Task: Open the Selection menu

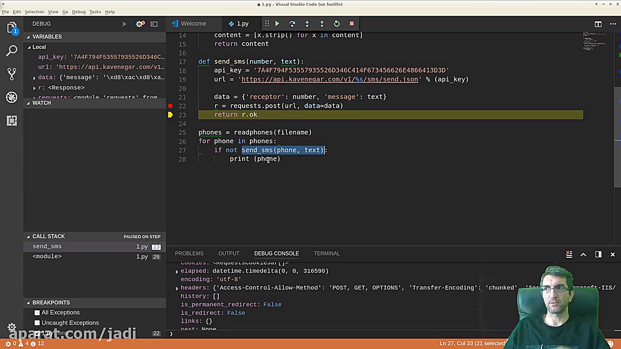Action: [x=34, y=12]
